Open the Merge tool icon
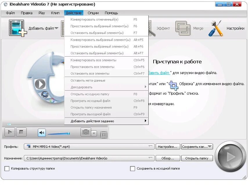Viewport: 252px width, 185px height. coord(183,28)
